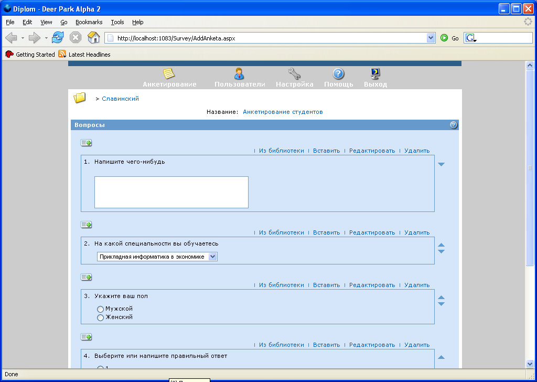Click help icon in Вопросы header
The image size is (537, 382).
(x=454, y=125)
